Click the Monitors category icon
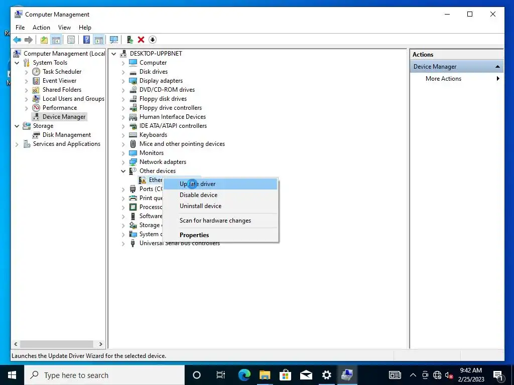Viewport: 514px width, 385px height. (133, 153)
